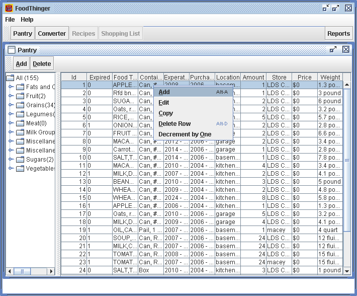
Task: Sort table by the Weight column header
Action: 330,78
